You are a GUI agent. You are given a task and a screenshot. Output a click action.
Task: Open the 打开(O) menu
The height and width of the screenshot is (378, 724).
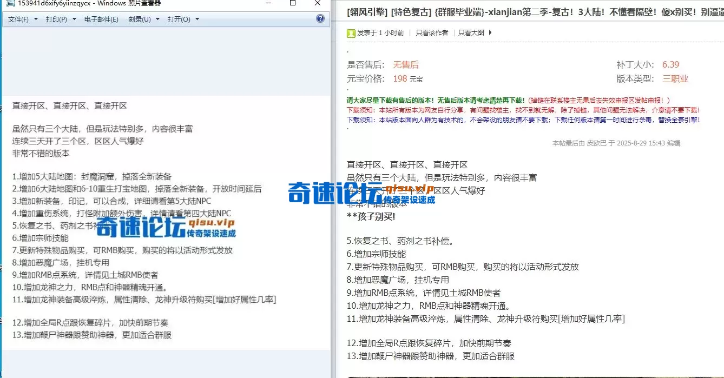click(x=177, y=18)
